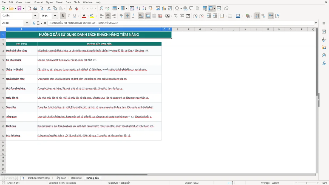Toggle Merge and Center Cells

[x=148, y=16]
